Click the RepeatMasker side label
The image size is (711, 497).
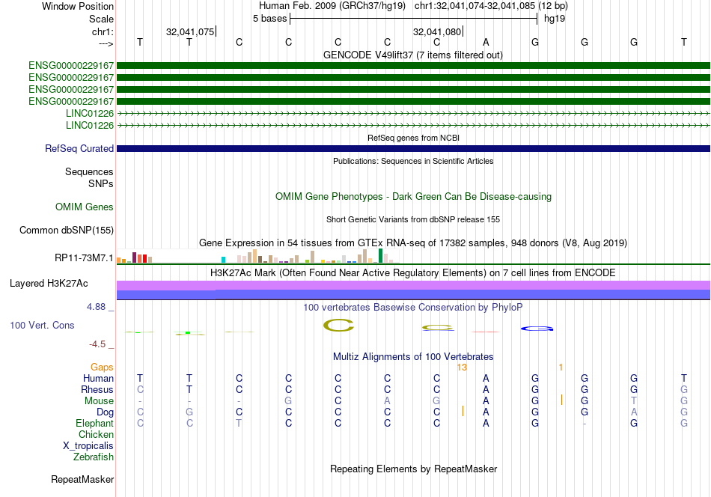coord(82,479)
